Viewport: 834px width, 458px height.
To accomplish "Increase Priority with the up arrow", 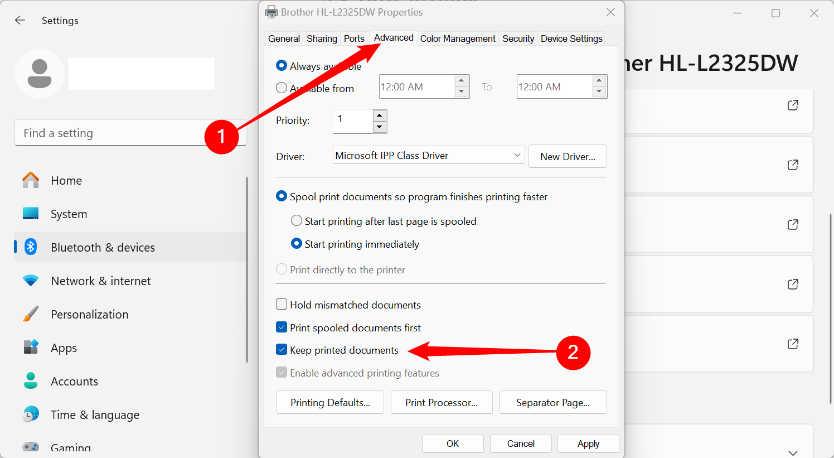I will [379, 116].
